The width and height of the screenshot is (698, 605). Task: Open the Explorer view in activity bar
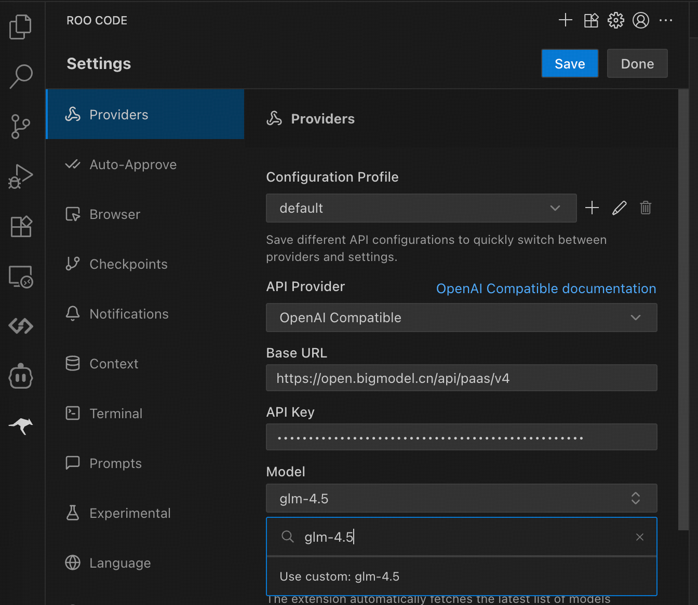point(21,27)
